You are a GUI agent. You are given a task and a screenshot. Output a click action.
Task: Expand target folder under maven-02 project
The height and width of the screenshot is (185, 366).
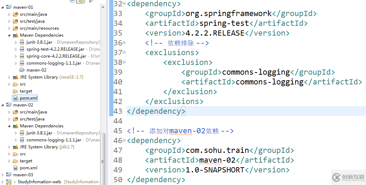click(9, 161)
